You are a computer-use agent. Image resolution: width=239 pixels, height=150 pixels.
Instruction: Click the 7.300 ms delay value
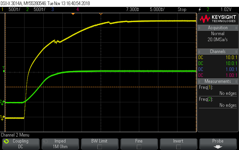coord(132,10)
